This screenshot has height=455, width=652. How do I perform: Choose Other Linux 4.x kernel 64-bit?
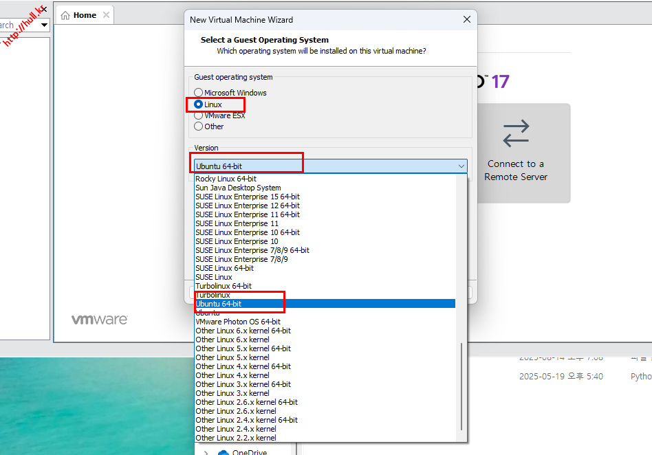325,366
